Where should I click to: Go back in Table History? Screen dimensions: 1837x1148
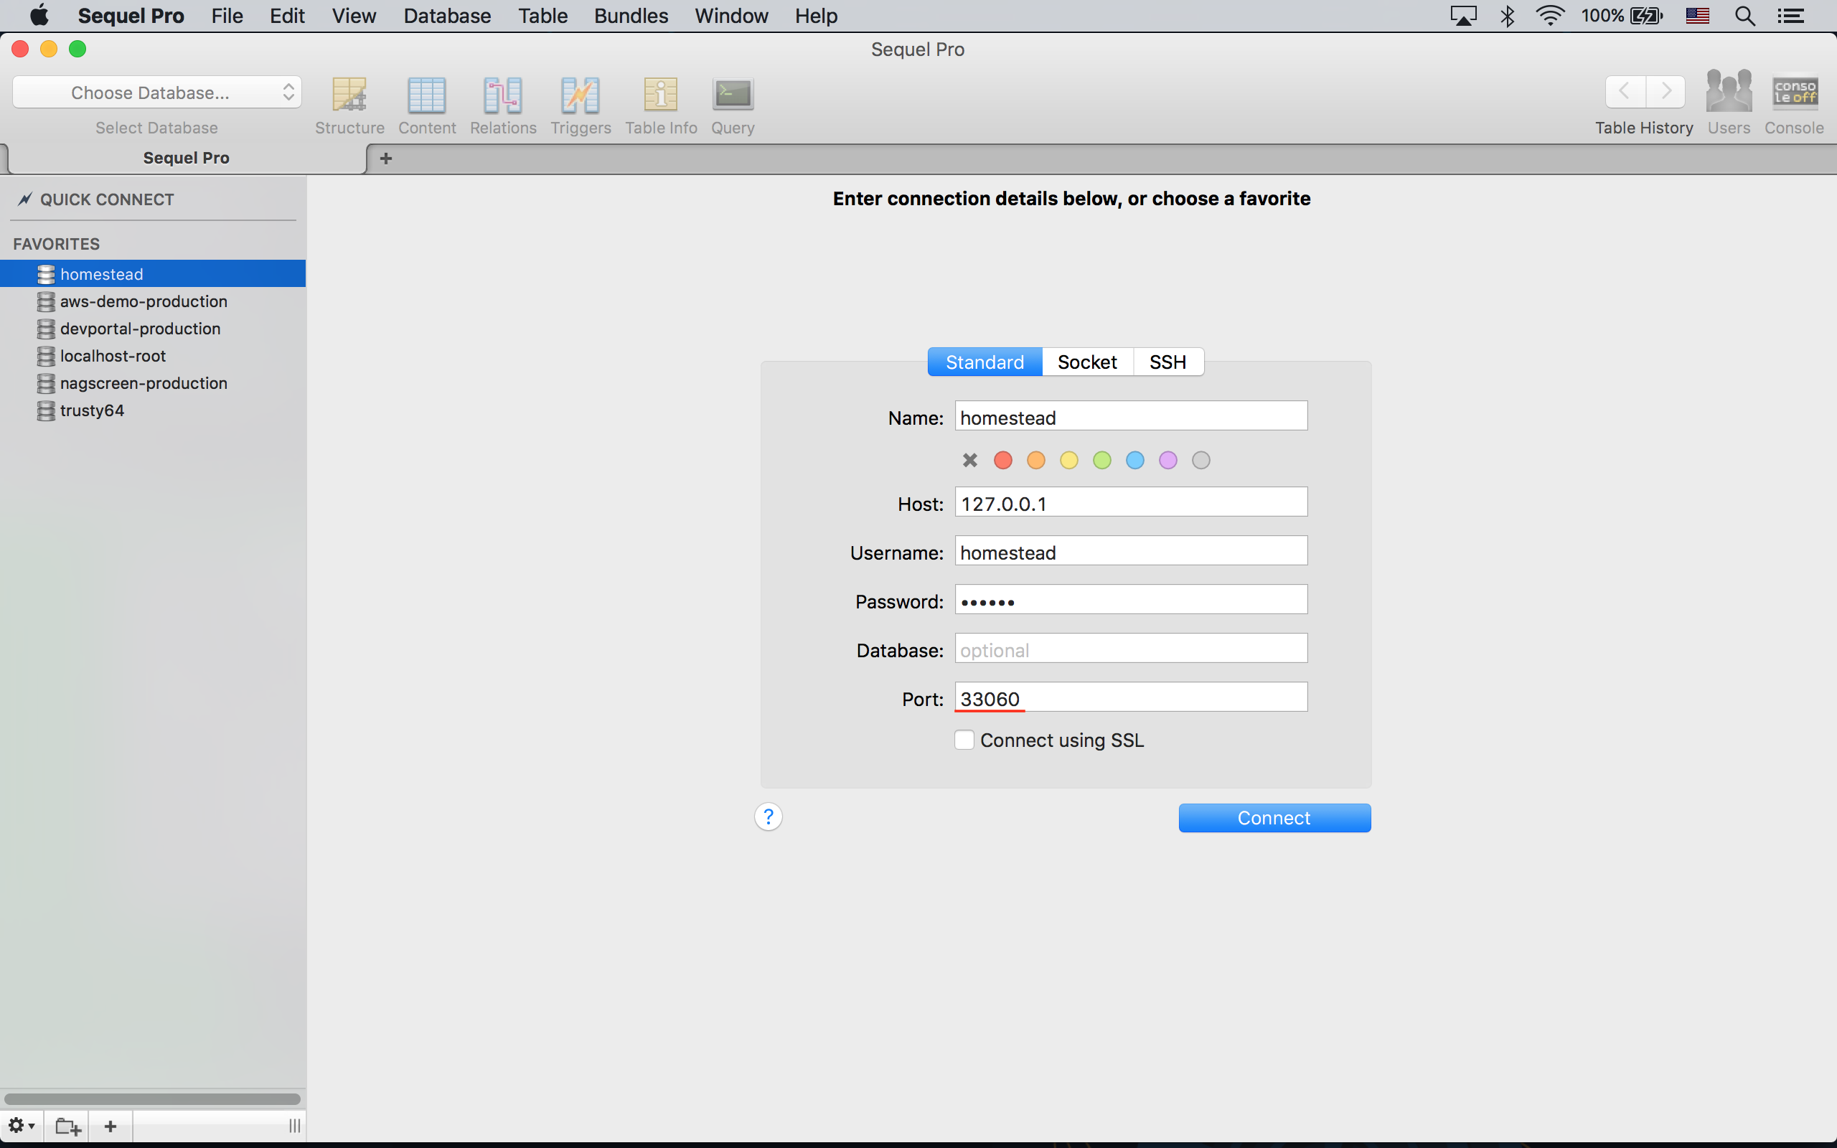(x=1625, y=92)
